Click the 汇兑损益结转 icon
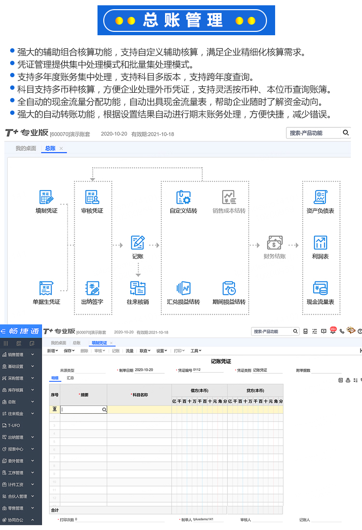This screenshot has width=362, height=530. 183,288
